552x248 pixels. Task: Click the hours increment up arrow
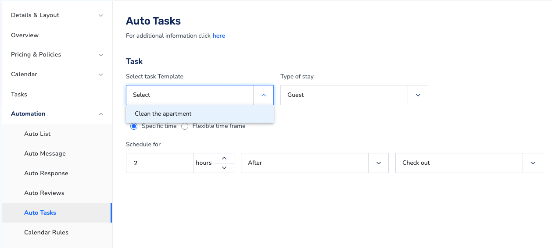coord(224,158)
